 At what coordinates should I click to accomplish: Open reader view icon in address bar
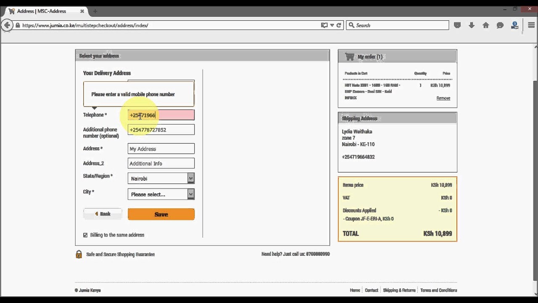(x=324, y=25)
